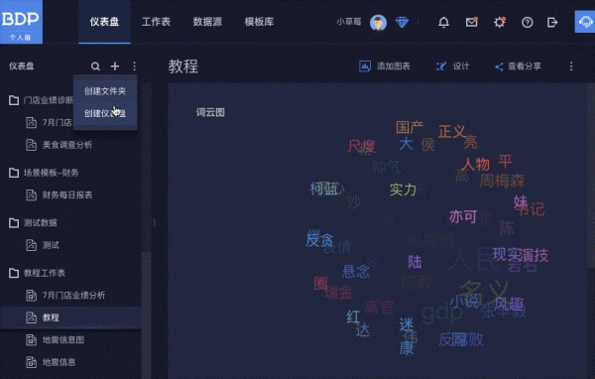Viewport: 595px width, 379px height.
Task: Click the blue diamond membership icon
Action: 402,23
